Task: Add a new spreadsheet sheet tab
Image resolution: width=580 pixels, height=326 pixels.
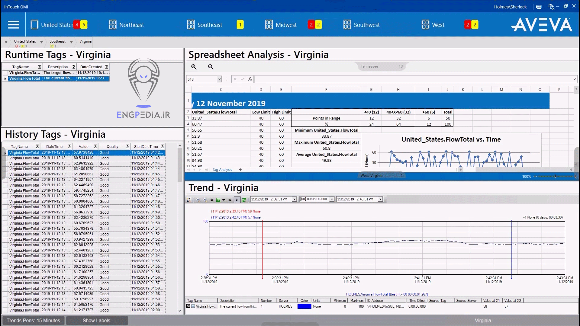Action: (240, 170)
